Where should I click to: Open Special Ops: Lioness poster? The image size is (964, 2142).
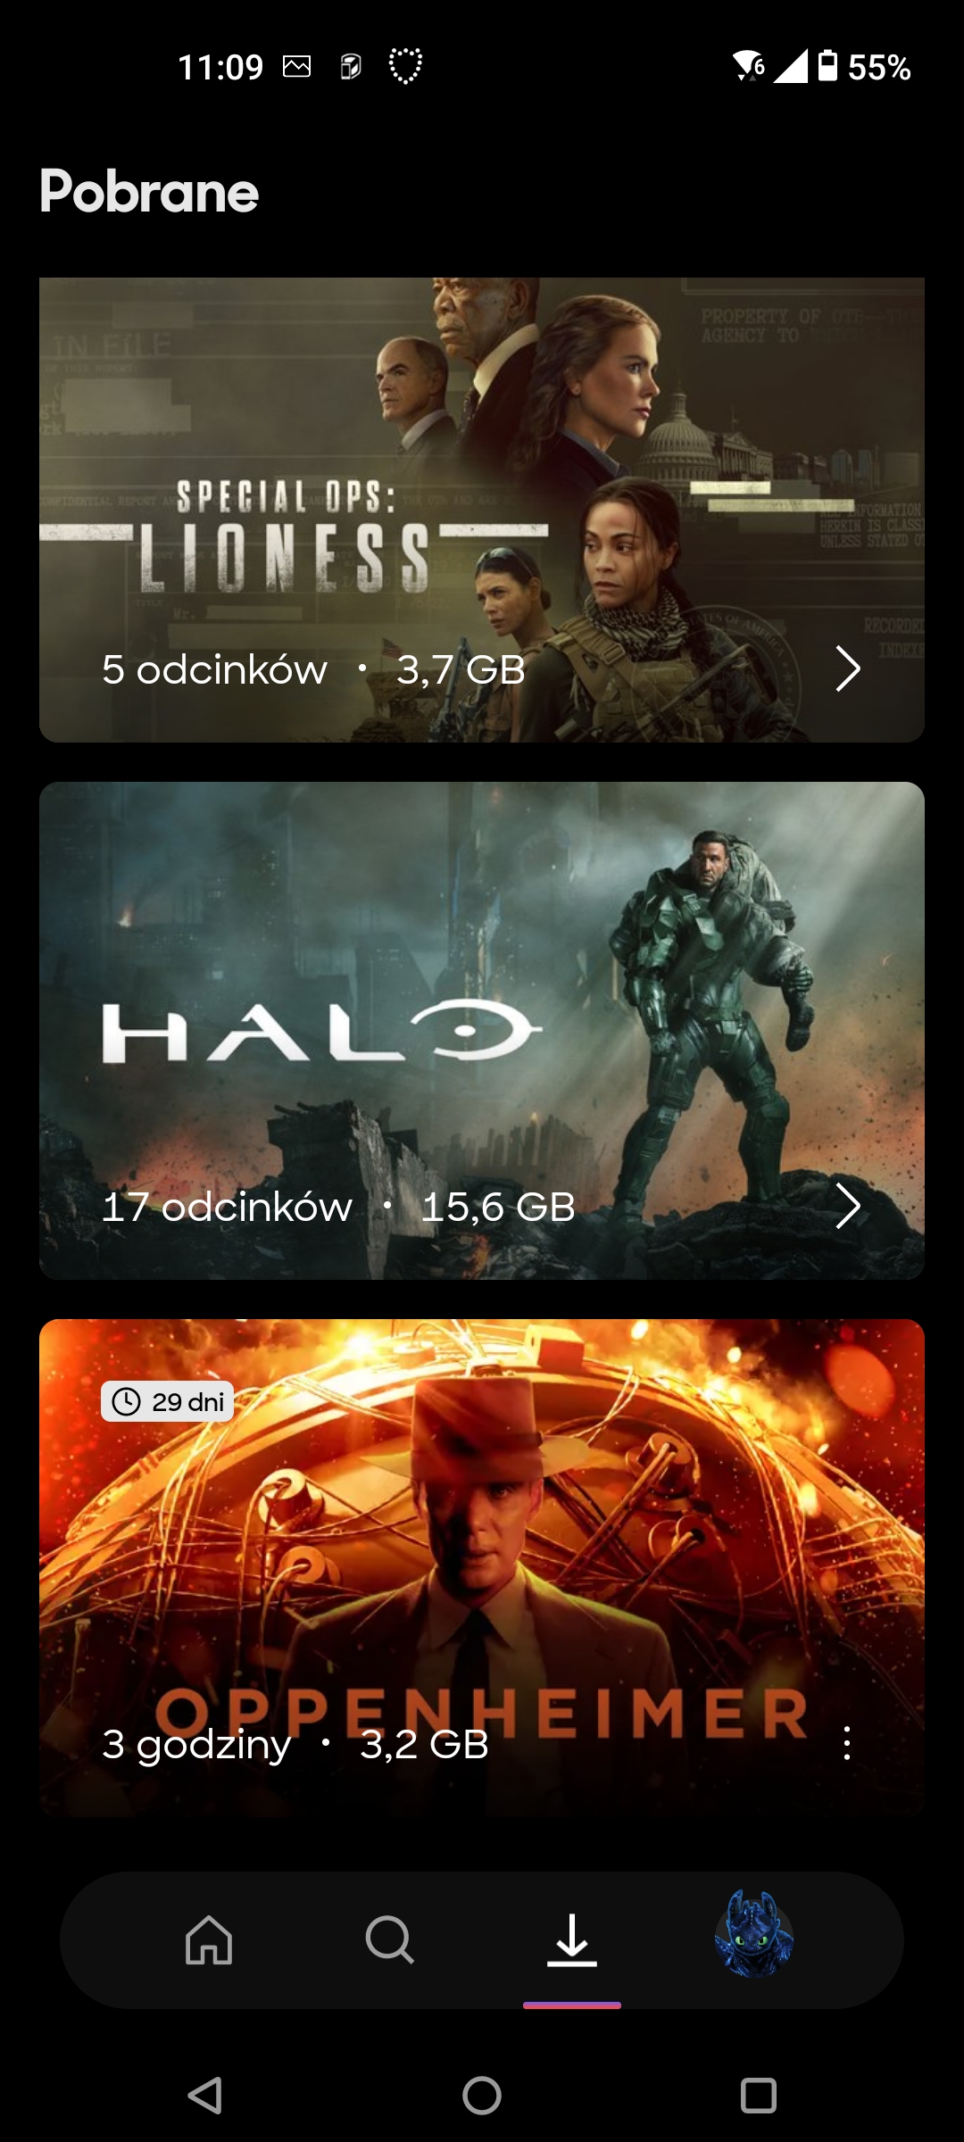click(482, 510)
